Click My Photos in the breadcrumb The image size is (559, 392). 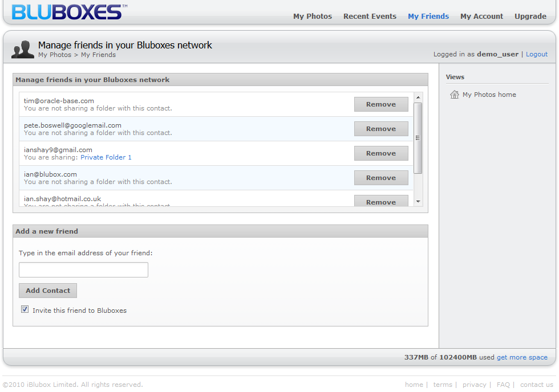point(55,55)
